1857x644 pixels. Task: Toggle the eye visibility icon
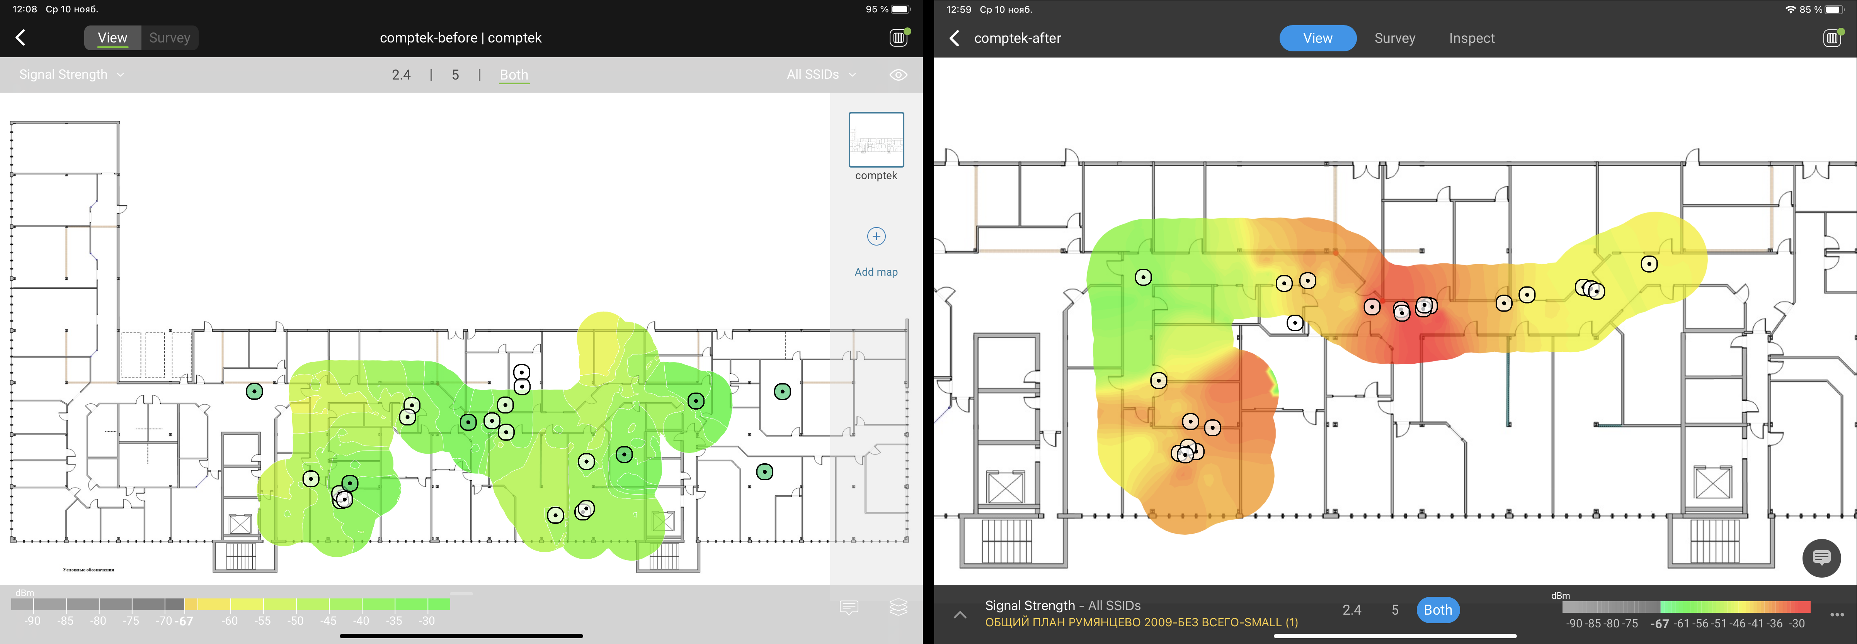coord(898,75)
